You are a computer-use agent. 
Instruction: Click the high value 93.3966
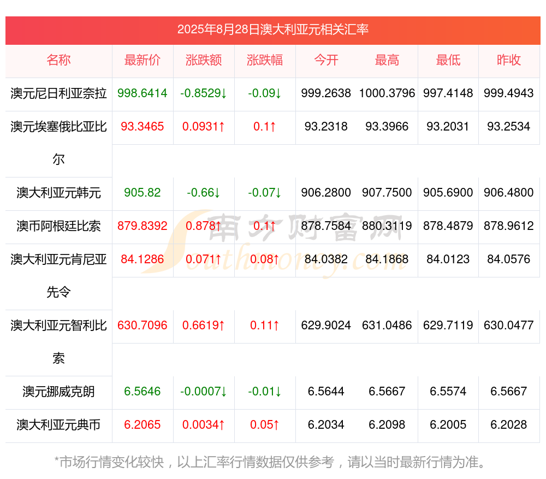(387, 127)
